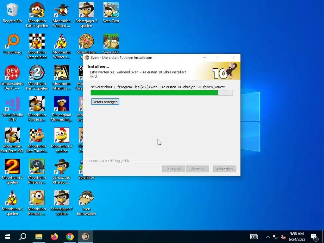
Task: Select Moorhuhn Piraten desktop shortcut
Action: pyautogui.click(x=37, y=172)
